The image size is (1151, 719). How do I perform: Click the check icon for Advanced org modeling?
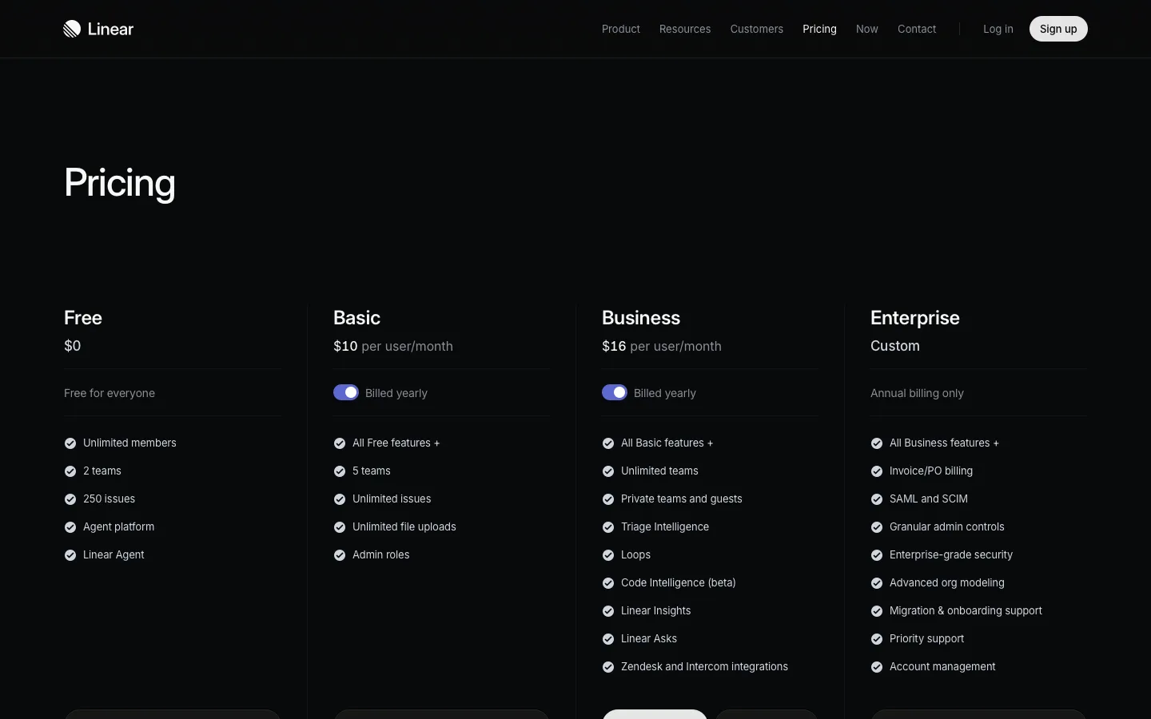877,583
